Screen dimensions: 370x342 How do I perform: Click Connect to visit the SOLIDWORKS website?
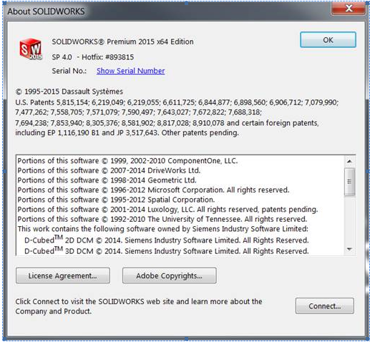[x=325, y=306]
